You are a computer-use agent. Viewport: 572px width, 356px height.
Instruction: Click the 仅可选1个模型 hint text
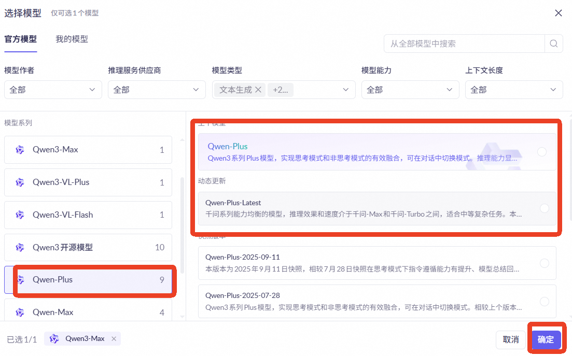[x=75, y=13]
